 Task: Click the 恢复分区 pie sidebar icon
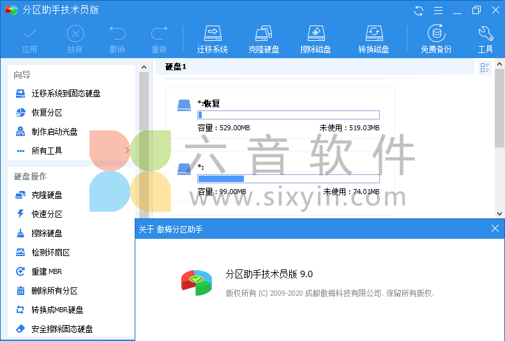20,112
